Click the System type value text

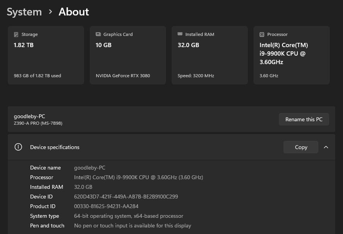point(129,216)
